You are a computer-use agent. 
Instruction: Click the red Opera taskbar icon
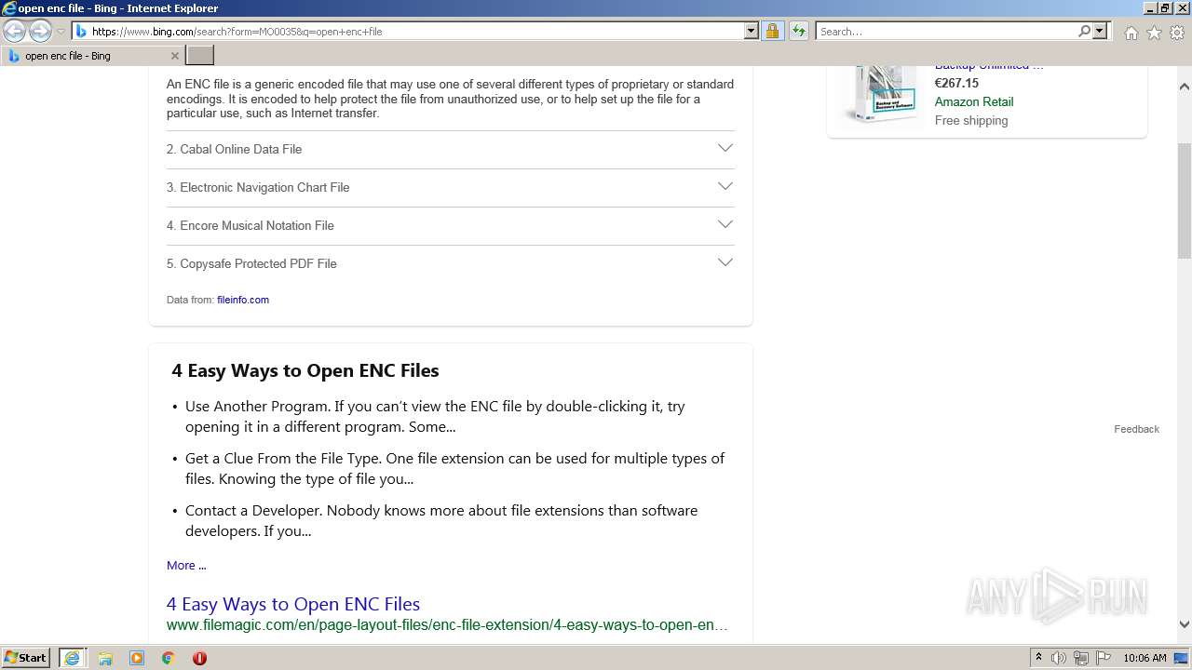(x=199, y=658)
